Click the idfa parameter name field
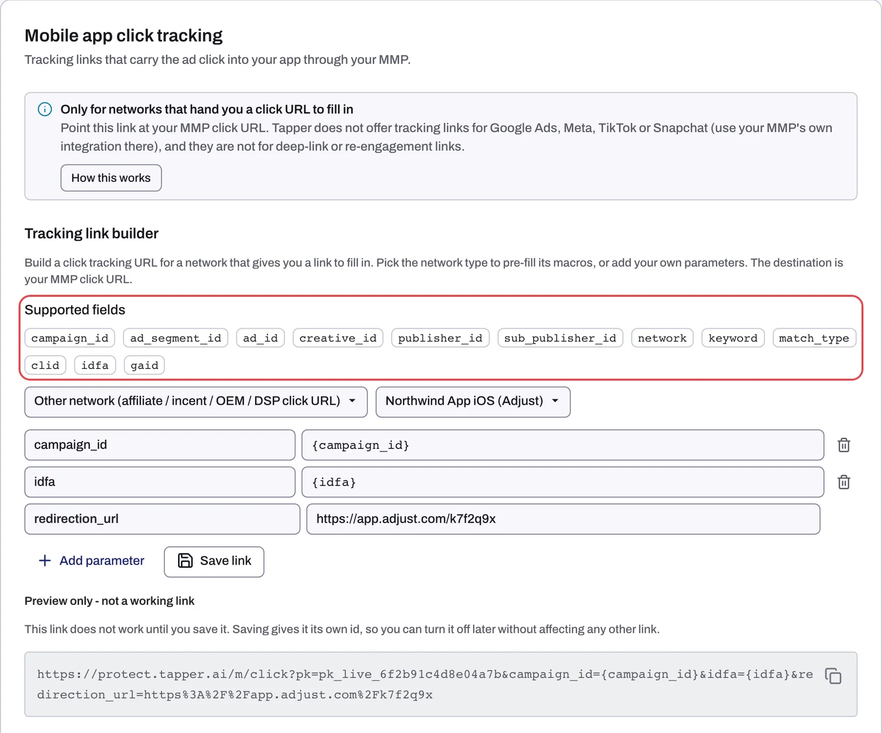 click(160, 482)
